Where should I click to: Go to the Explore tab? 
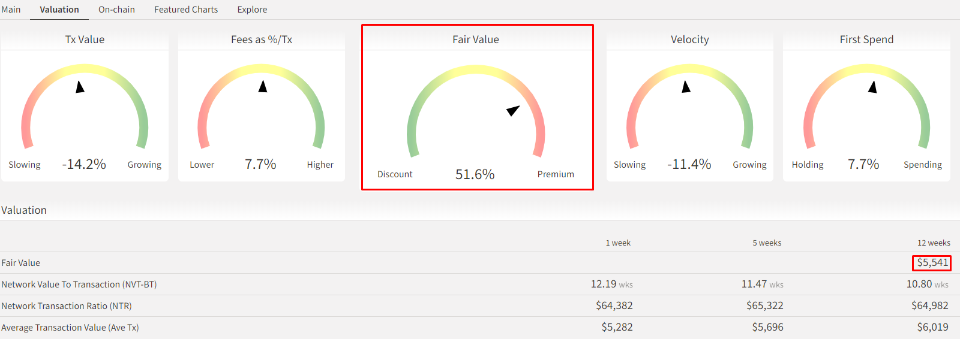point(252,10)
